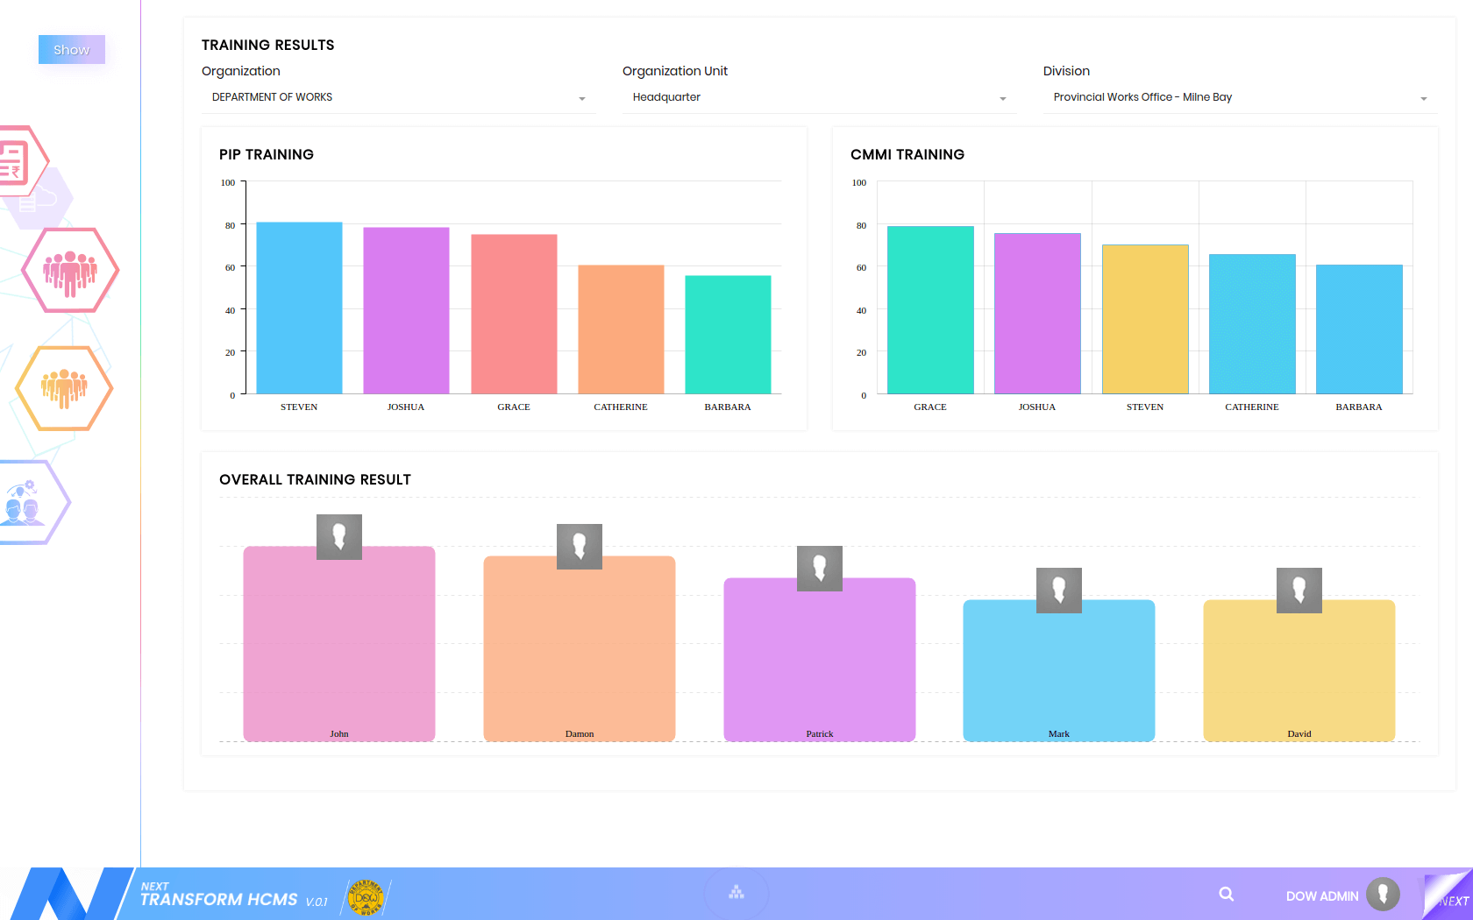The height and width of the screenshot is (920, 1473).
Task: Select Patrick's purple result bar
Action: (819, 666)
